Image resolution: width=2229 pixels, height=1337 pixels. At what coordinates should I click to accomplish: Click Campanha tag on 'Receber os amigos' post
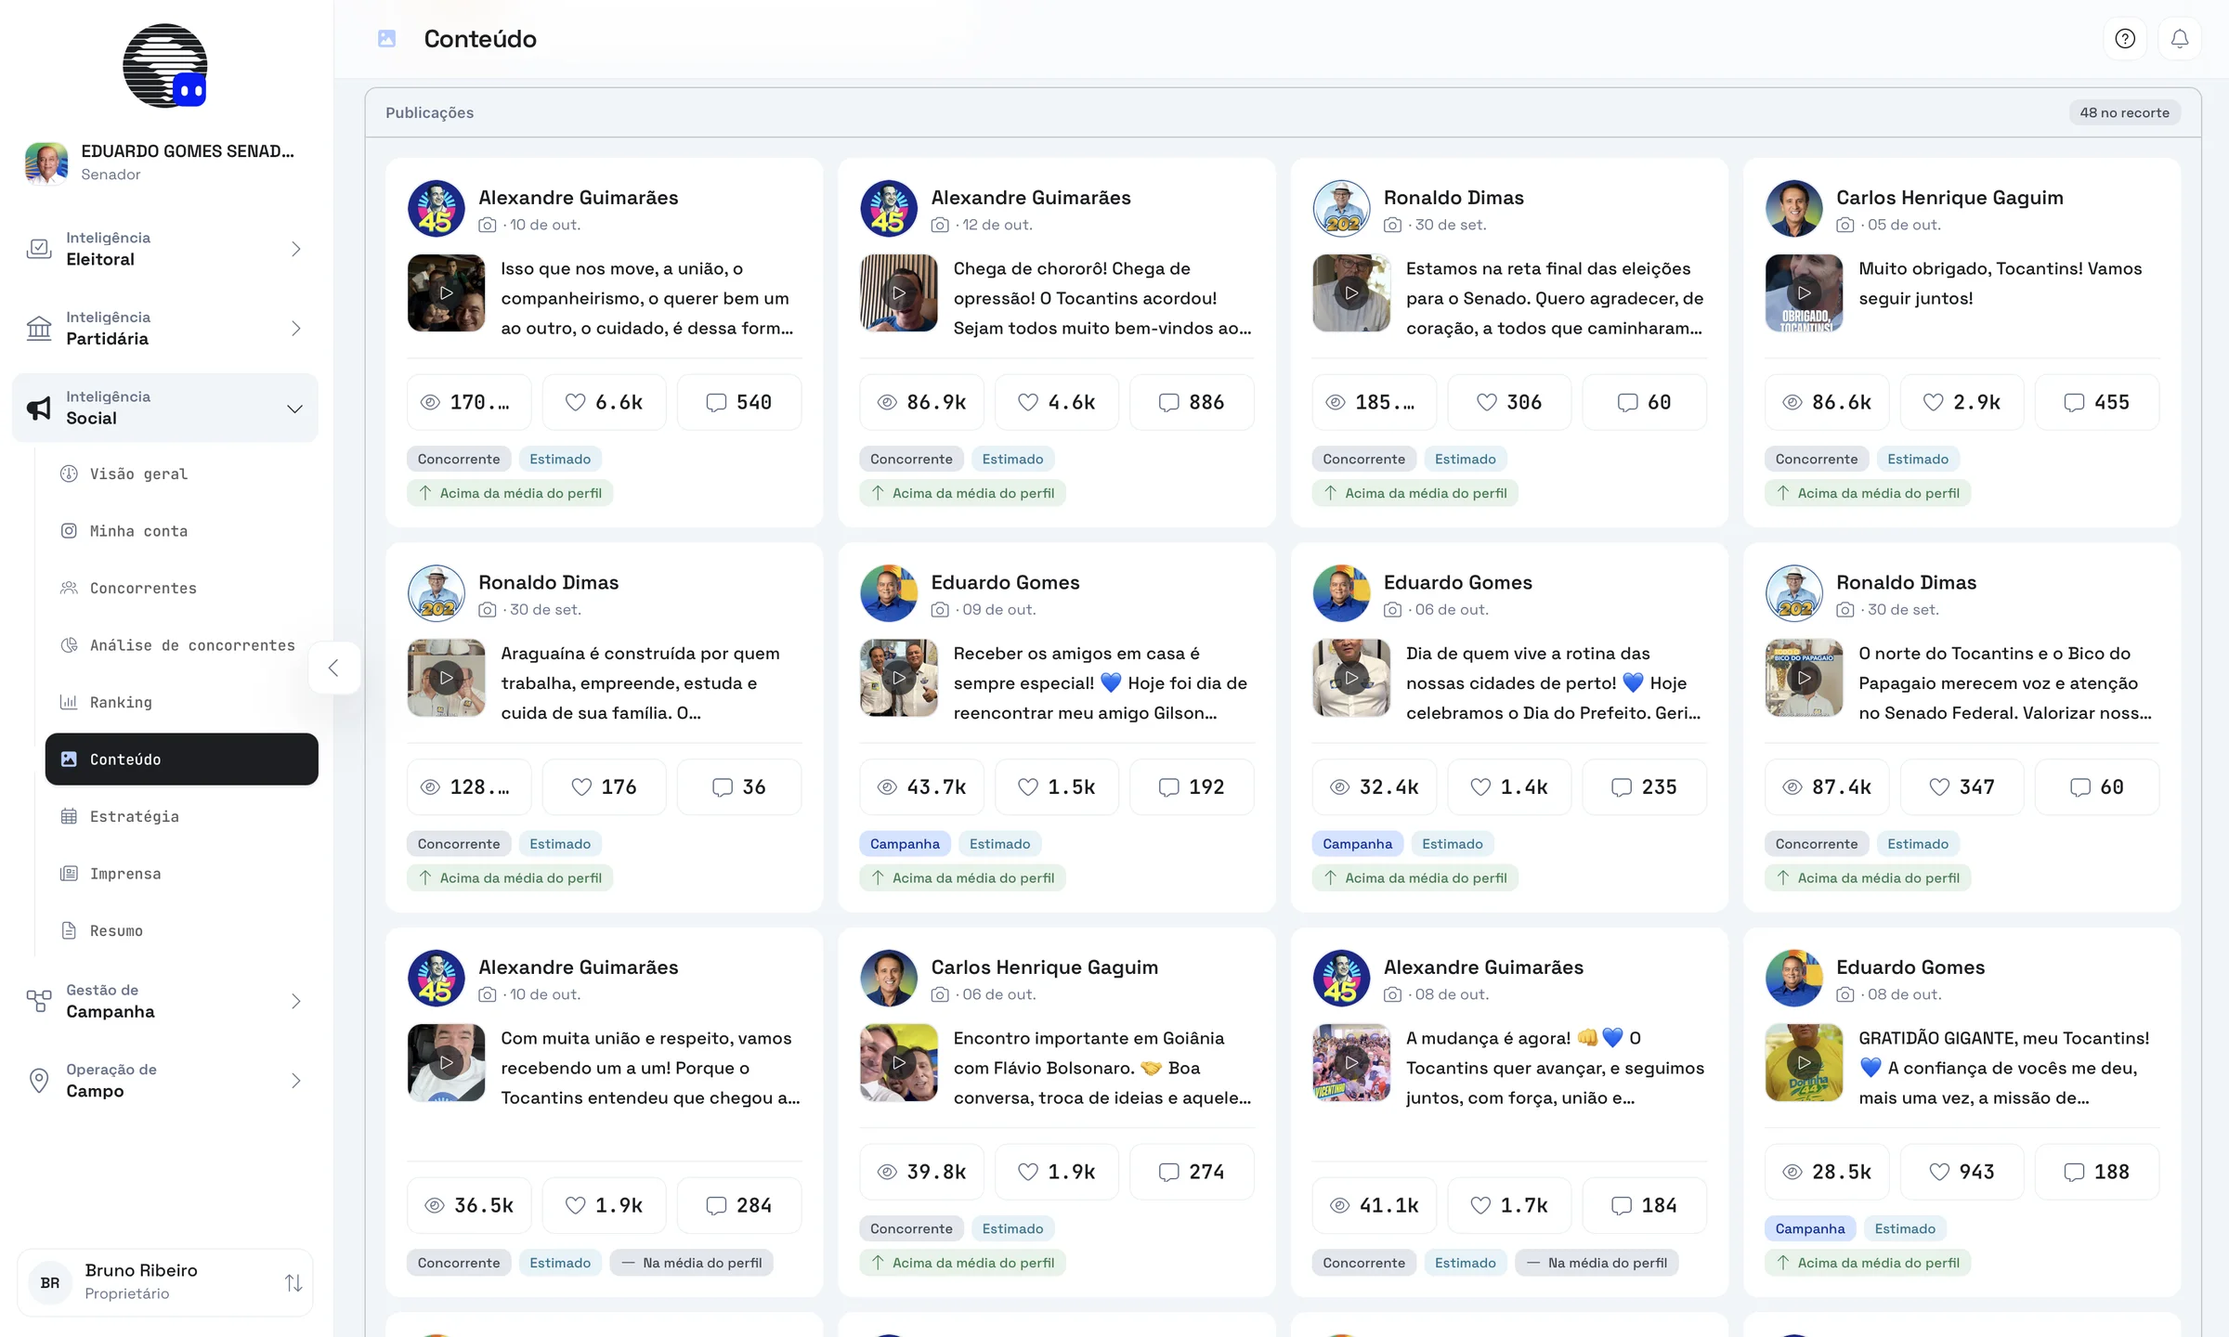905,843
